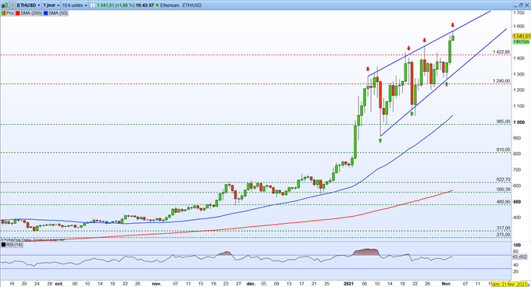This screenshot has width=531, height=287.
Task: Click 'févr.' on the time axis
Action: click(447, 284)
